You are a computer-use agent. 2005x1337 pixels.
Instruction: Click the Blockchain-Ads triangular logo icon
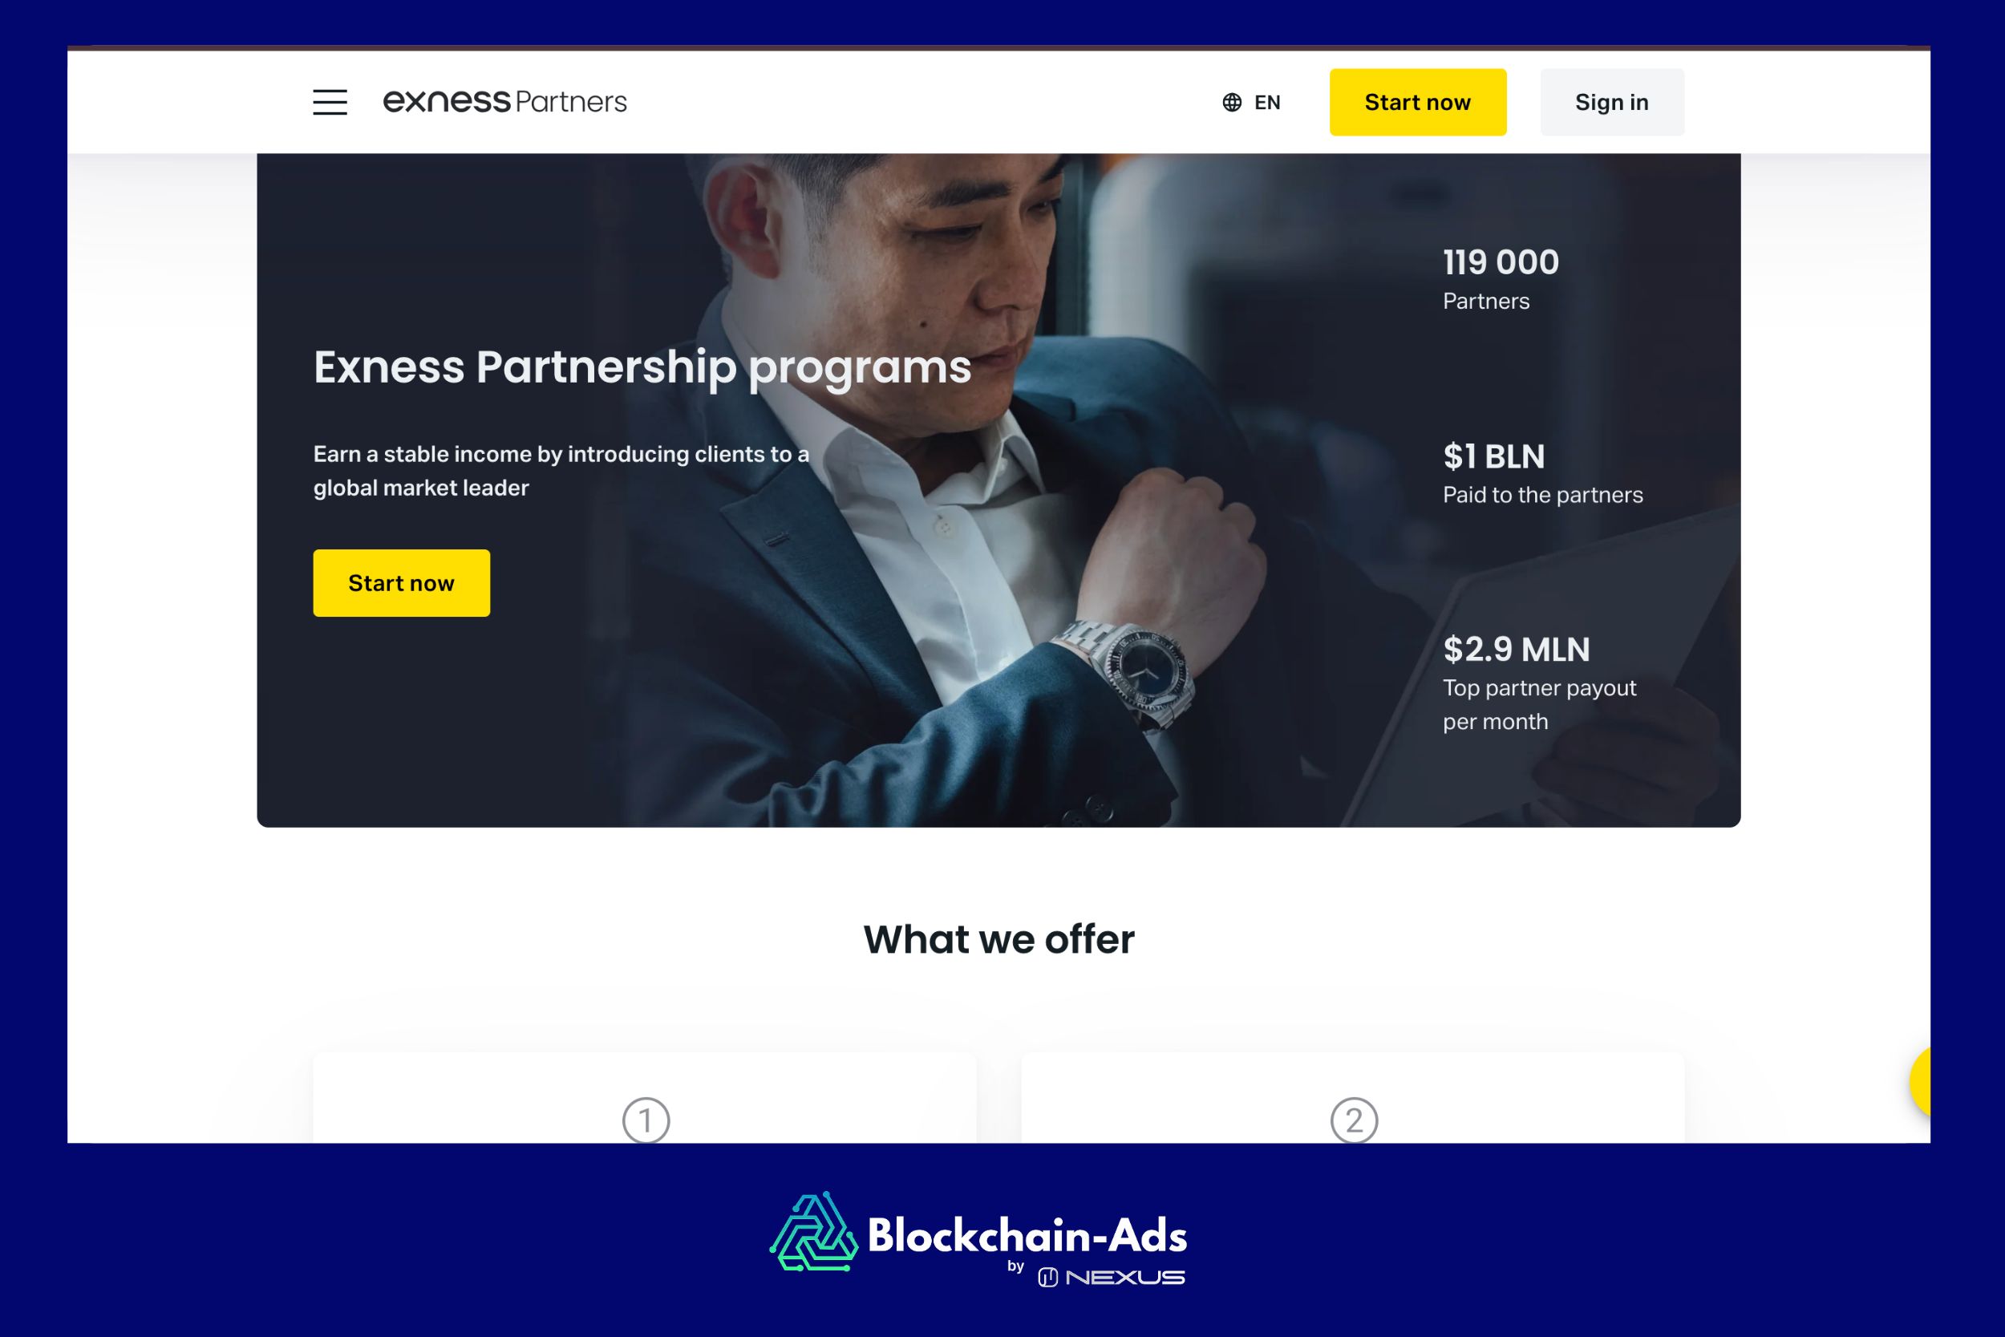point(813,1232)
